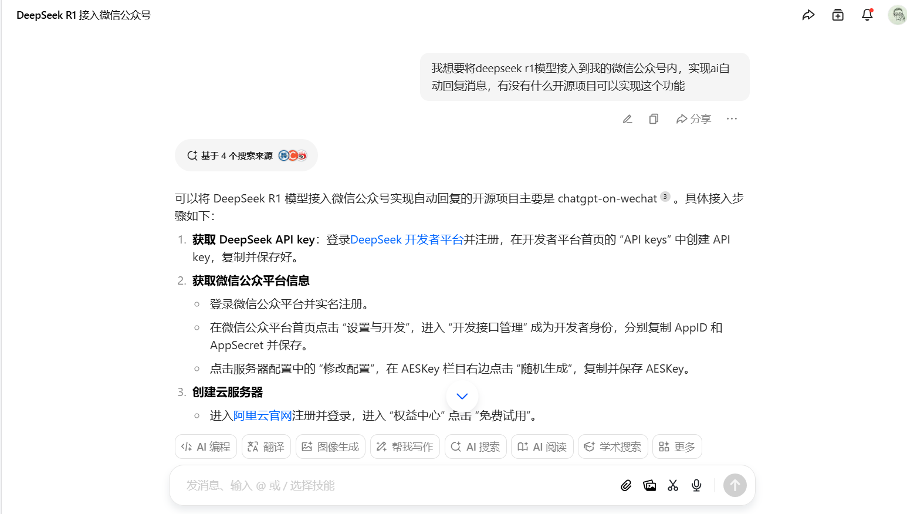Expand the 更多 skills menu
Screen dimensions: 907x514
coord(677,447)
